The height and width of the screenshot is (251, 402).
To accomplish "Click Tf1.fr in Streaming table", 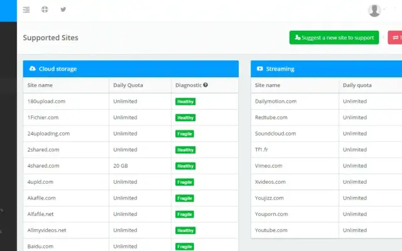I will coord(261,149).
